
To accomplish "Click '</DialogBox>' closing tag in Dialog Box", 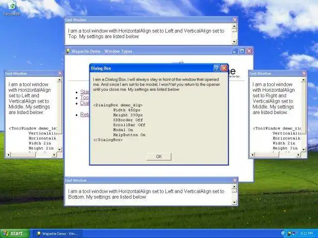I will point(108,140).
